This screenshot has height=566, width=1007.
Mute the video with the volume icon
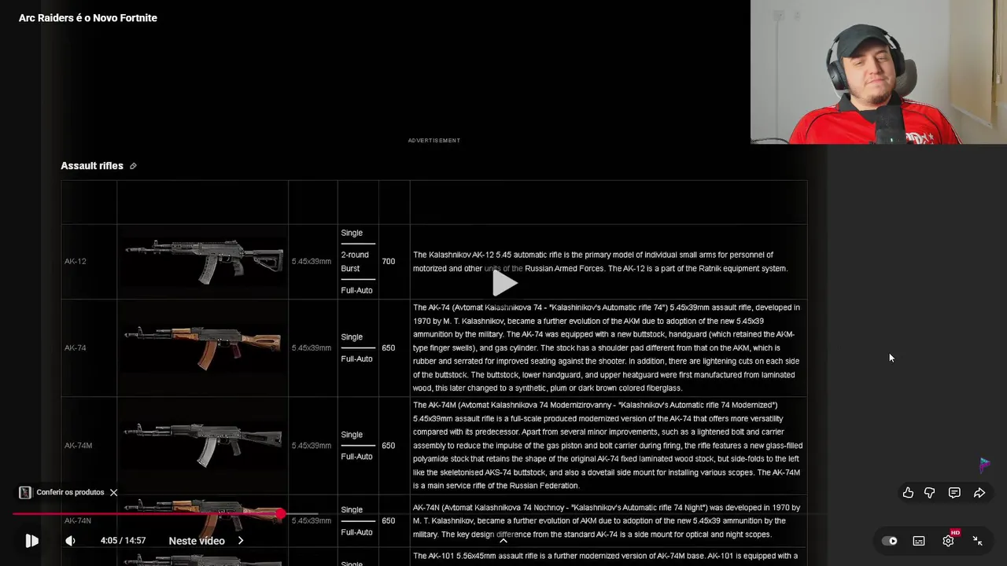(x=70, y=541)
